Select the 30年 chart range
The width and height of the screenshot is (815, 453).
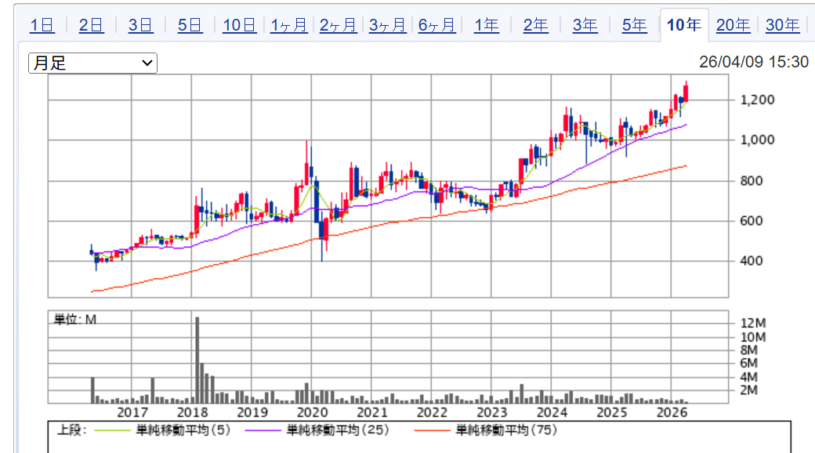(782, 25)
